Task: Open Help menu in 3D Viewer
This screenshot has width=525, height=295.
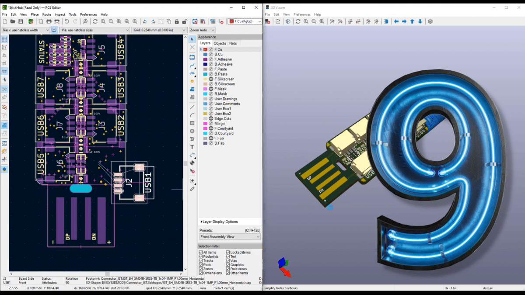Action: [318, 14]
